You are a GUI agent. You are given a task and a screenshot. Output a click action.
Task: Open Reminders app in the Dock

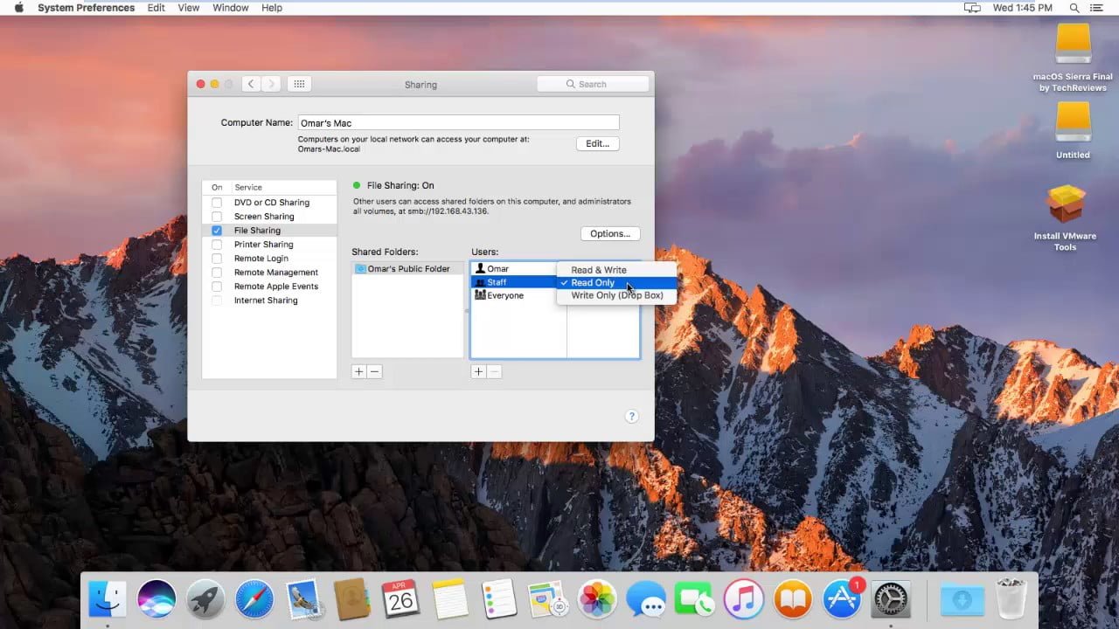click(499, 599)
